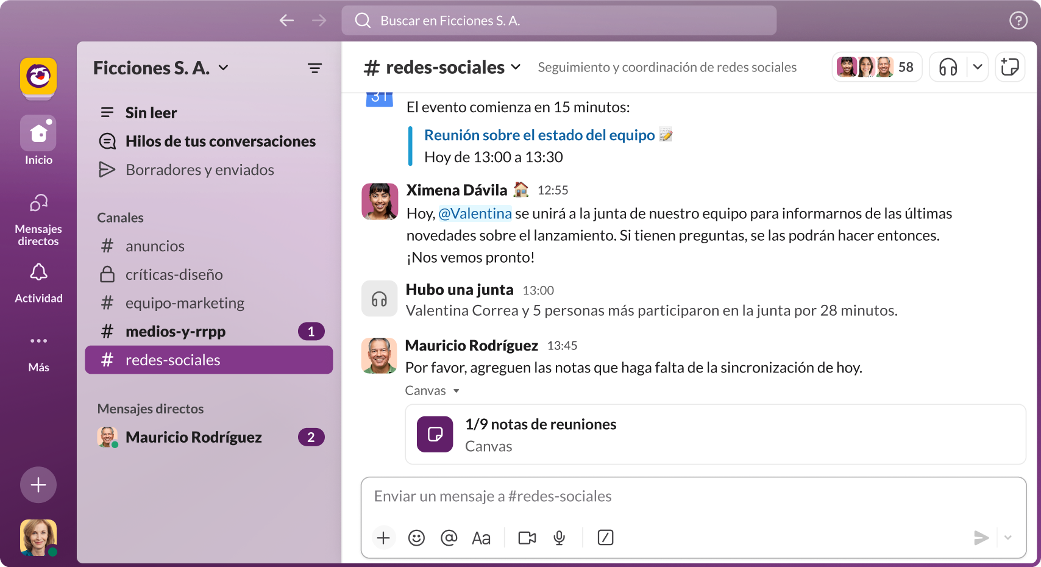1041x567 pixels.
Task: Start a huddle with the headphones toggle
Action: tap(945, 67)
